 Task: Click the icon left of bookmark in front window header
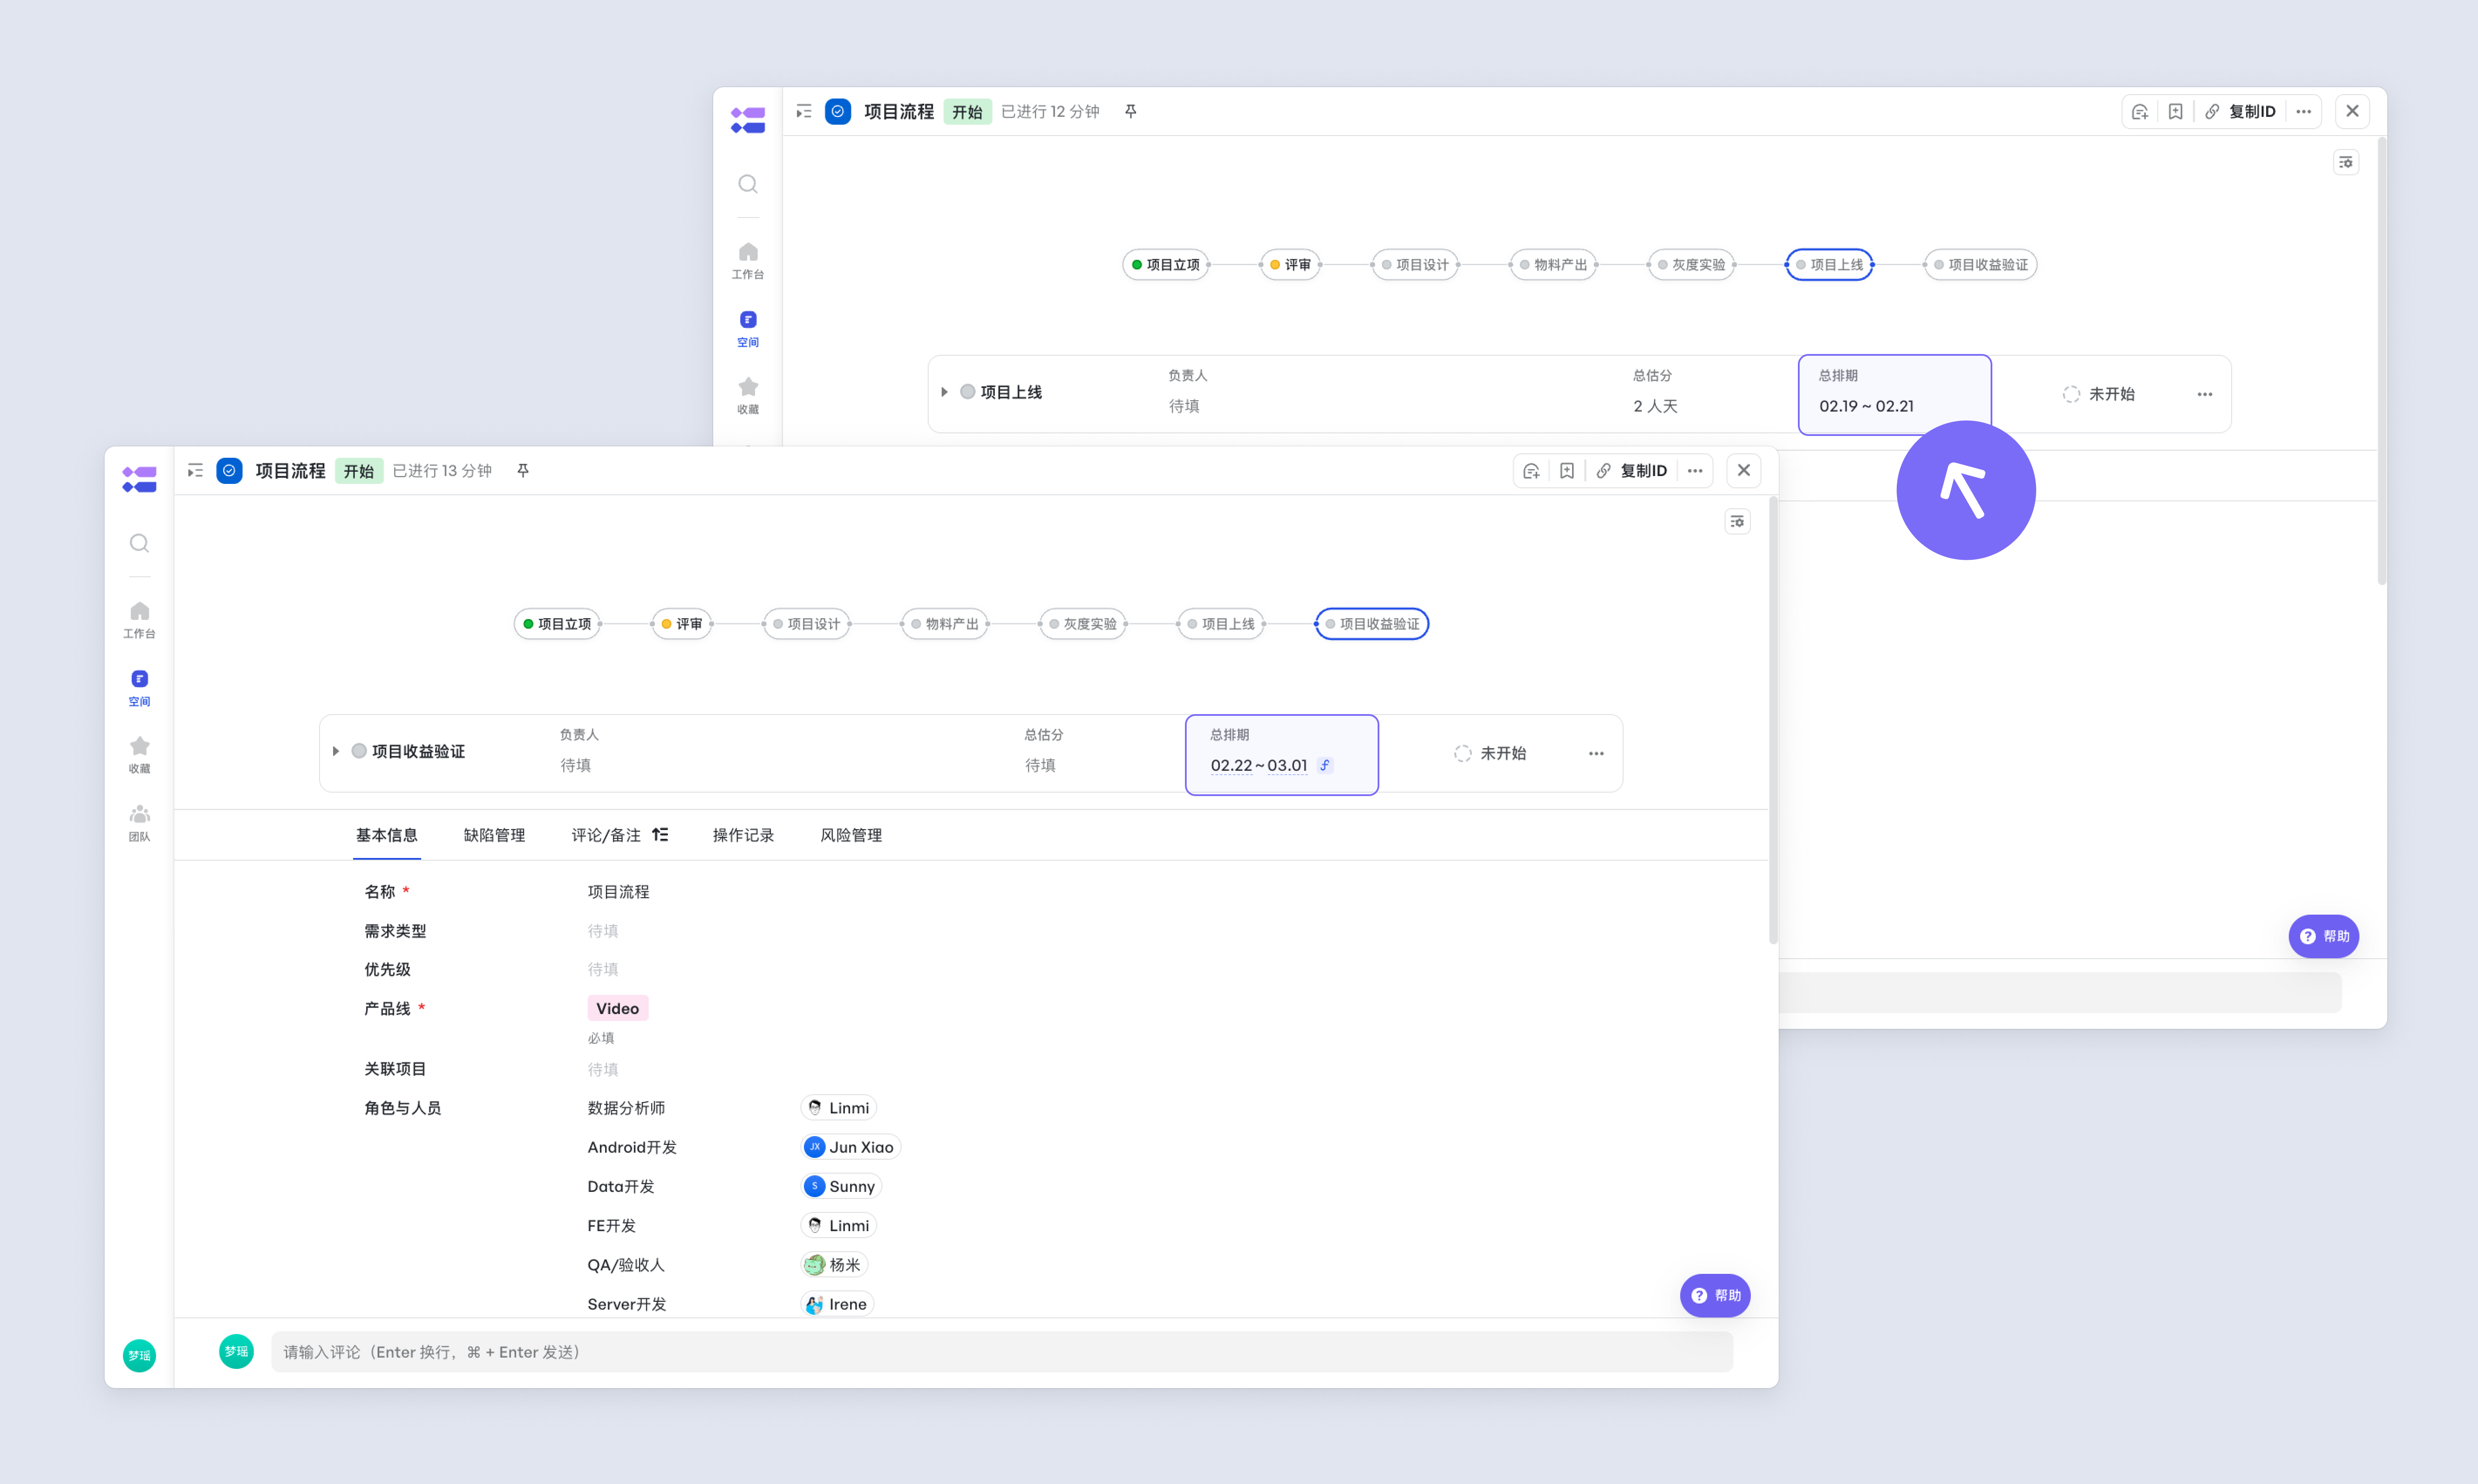[x=1531, y=471]
